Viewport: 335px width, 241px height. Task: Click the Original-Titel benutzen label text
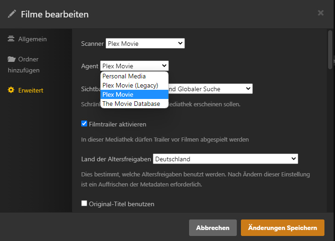[122, 204]
